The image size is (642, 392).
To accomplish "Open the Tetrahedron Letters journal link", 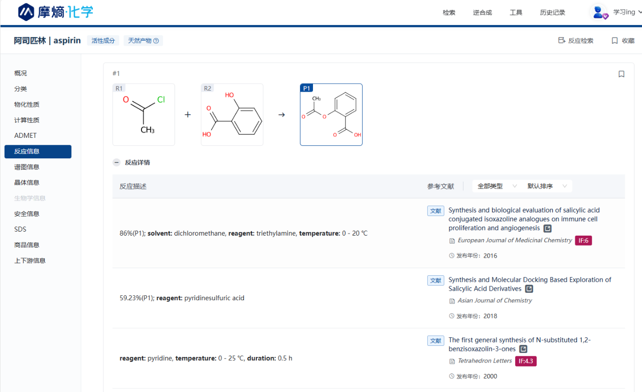I will point(485,361).
